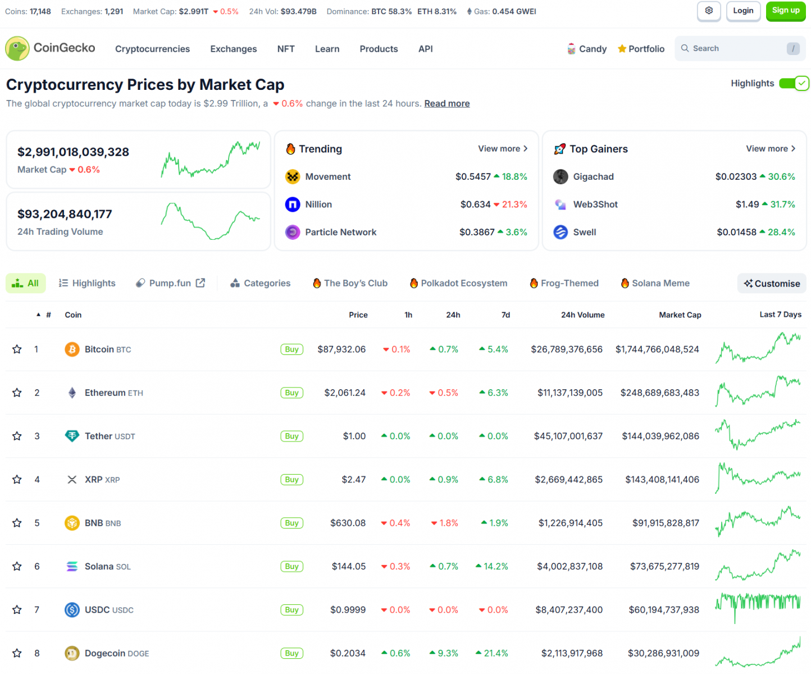
Task: Click the Bitcoin coin icon
Action: (72, 349)
